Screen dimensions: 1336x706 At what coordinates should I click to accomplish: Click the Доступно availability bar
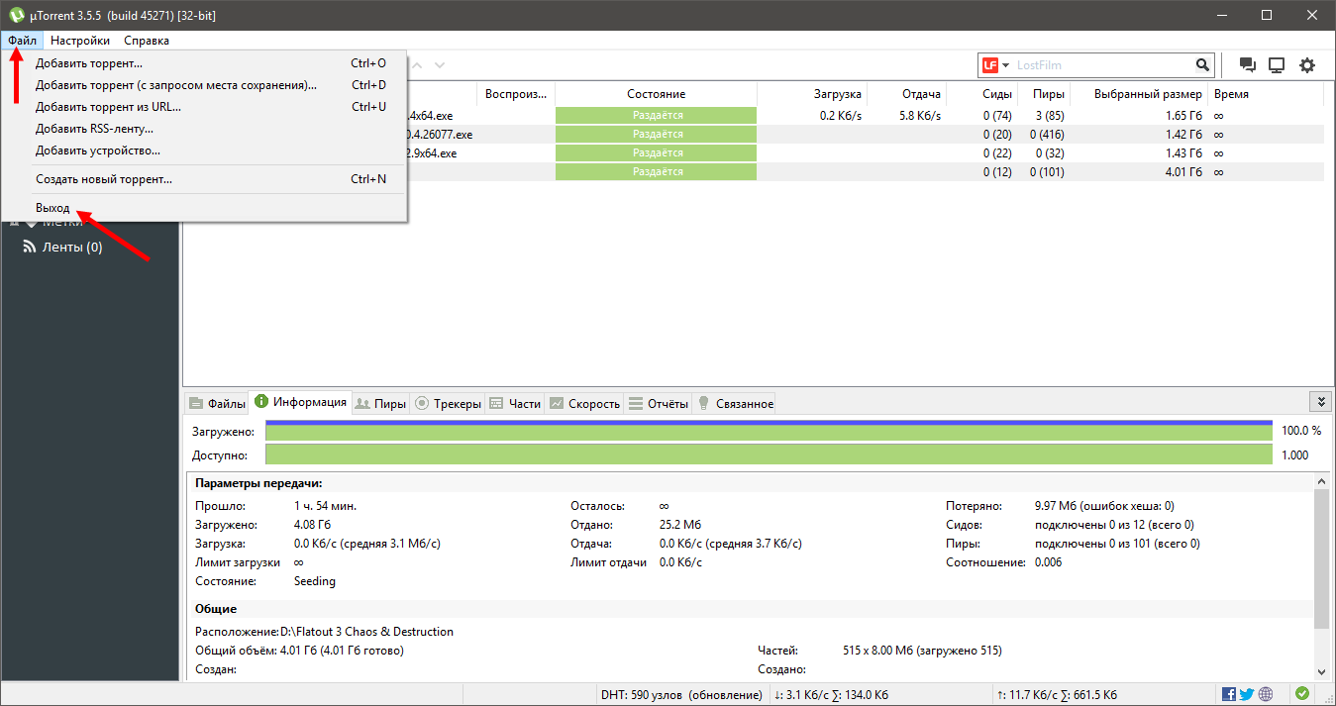click(x=769, y=455)
